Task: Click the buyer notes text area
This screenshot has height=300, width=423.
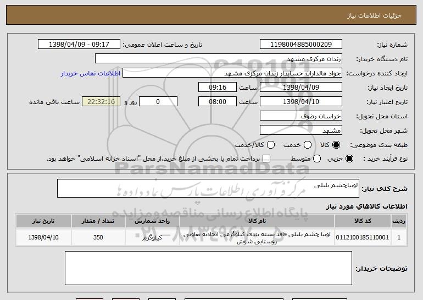Action: [208, 268]
